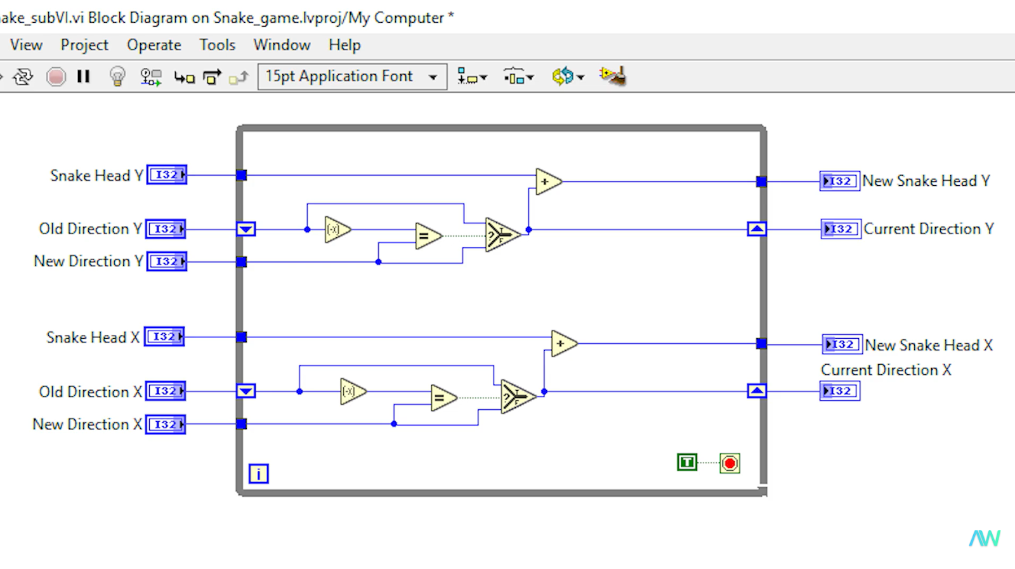
Task: Click the right shift register for Current Direction X
Action: tap(757, 391)
